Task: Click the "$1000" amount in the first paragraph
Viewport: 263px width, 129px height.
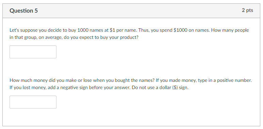Action: [180, 30]
